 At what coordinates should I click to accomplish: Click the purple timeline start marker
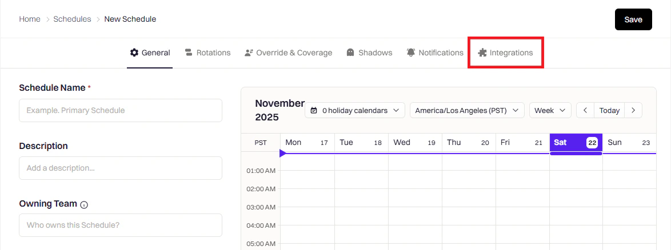(283, 153)
